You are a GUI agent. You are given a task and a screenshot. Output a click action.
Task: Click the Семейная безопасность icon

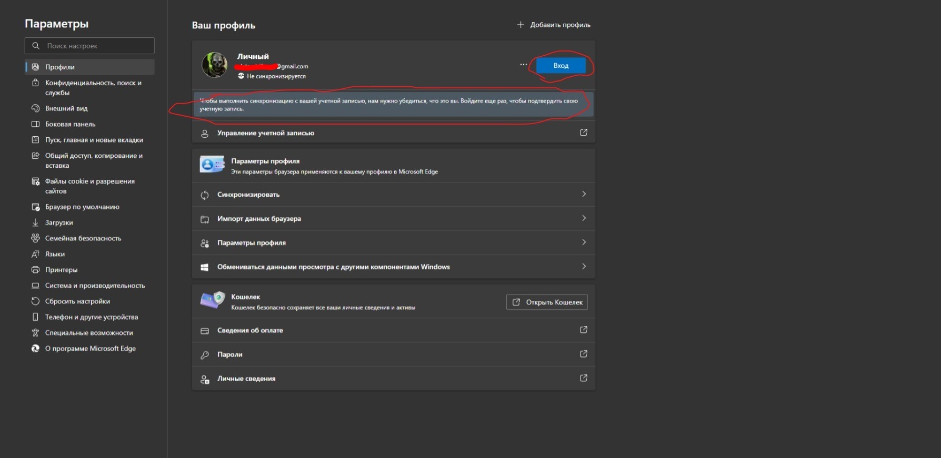tap(35, 238)
